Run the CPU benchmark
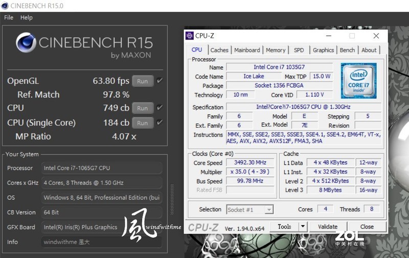 [143, 108]
